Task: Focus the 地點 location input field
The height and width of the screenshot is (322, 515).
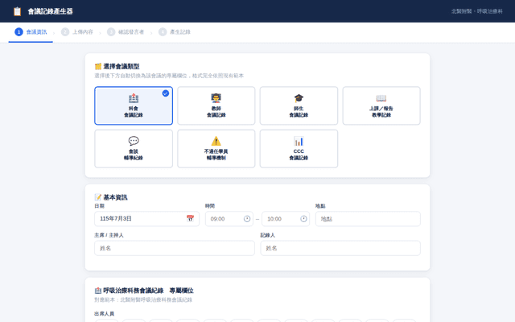Action: pos(368,219)
